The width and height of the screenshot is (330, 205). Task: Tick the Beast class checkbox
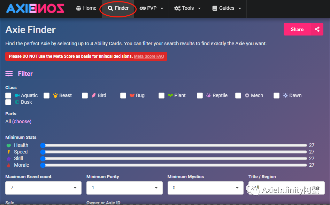46,95
